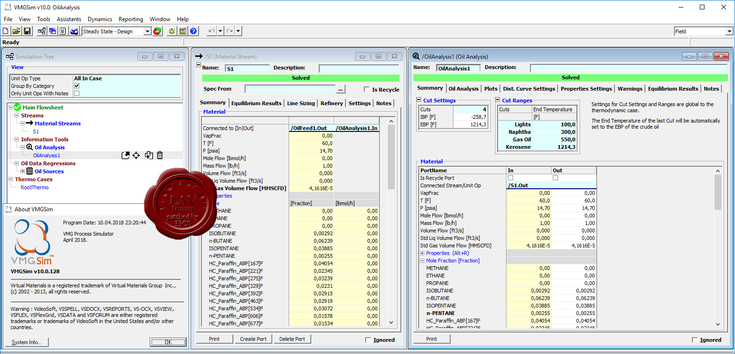Click Create Port button
Screen dimensions: 735x354
(253, 339)
